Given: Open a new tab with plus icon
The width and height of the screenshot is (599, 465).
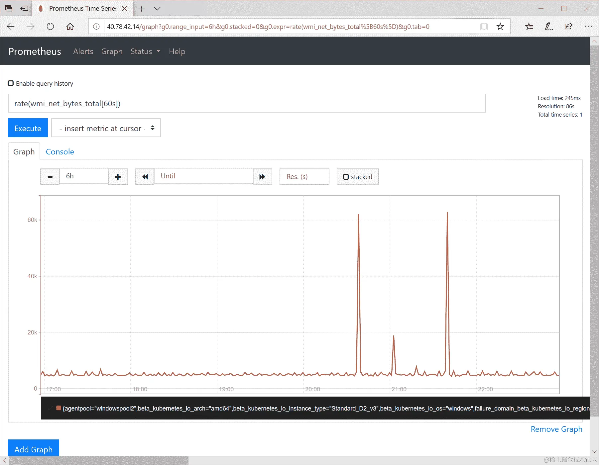Looking at the screenshot, I should (142, 9).
